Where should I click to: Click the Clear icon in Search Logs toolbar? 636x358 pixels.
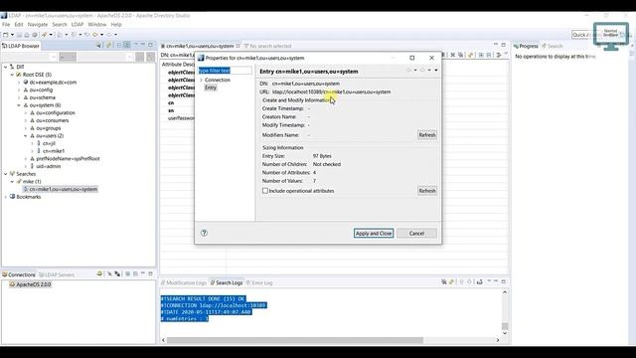[x=444, y=281]
